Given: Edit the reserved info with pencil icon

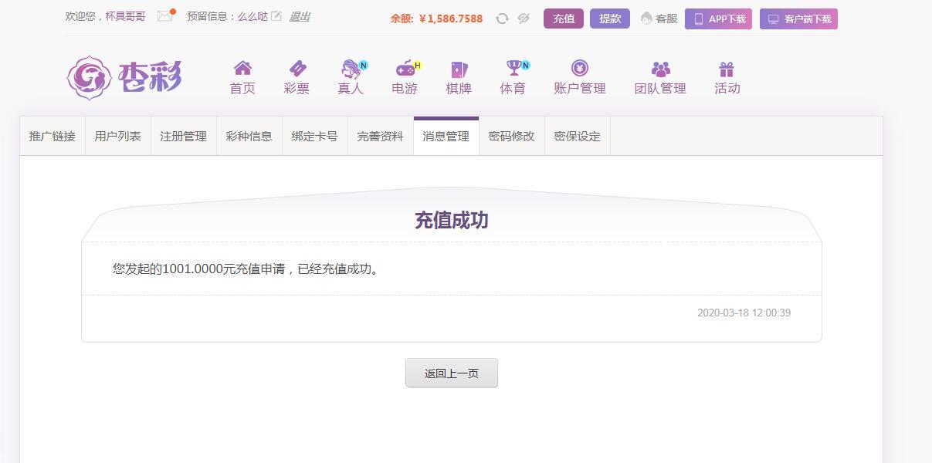Looking at the screenshot, I should (276, 16).
